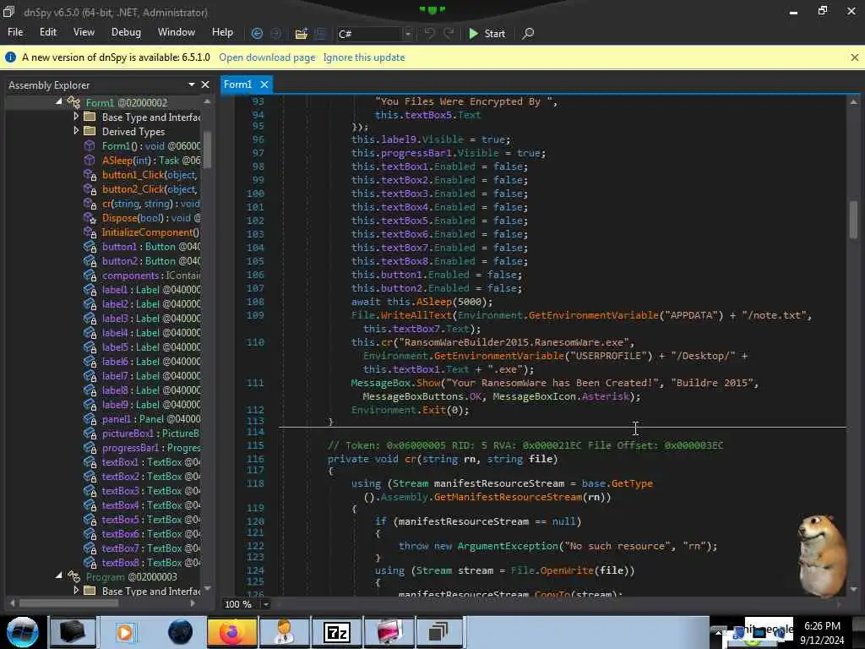Open the Assembly Explorer panel options arrow
The height and width of the screenshot is (649, 865).
coord(192,85)
